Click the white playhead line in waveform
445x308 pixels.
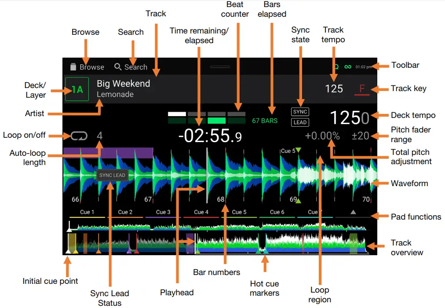(207, 176)
